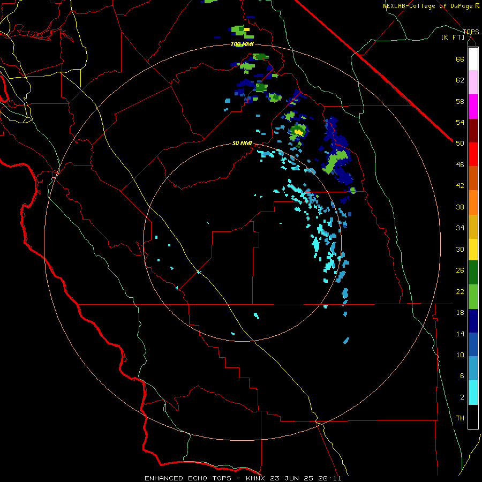
Task: Click the 30 legend value
Action: tap(460, 249)
